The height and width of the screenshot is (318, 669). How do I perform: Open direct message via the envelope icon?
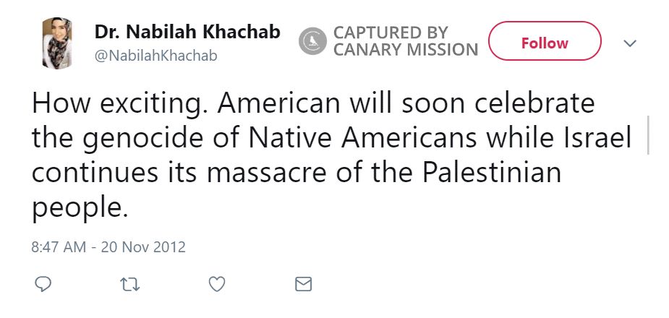point(304,284)
